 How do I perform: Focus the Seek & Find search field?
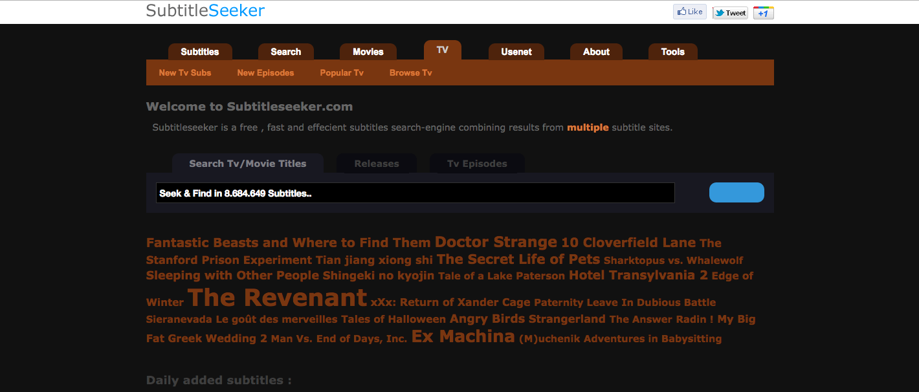(415, 193)
